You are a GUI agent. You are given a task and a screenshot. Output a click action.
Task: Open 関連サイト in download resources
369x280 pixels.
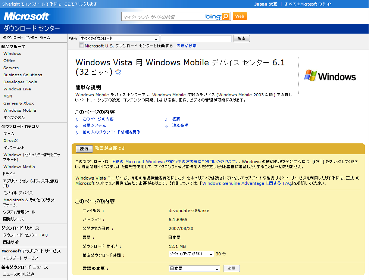click(x=11, y=242)
